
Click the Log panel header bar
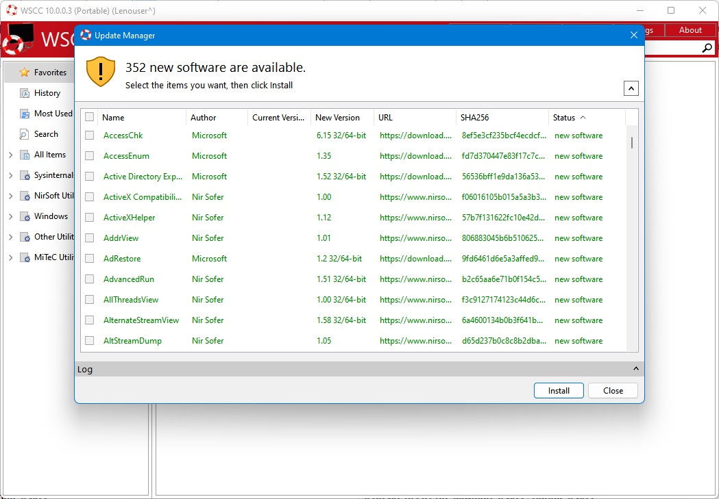click(359, 369)
